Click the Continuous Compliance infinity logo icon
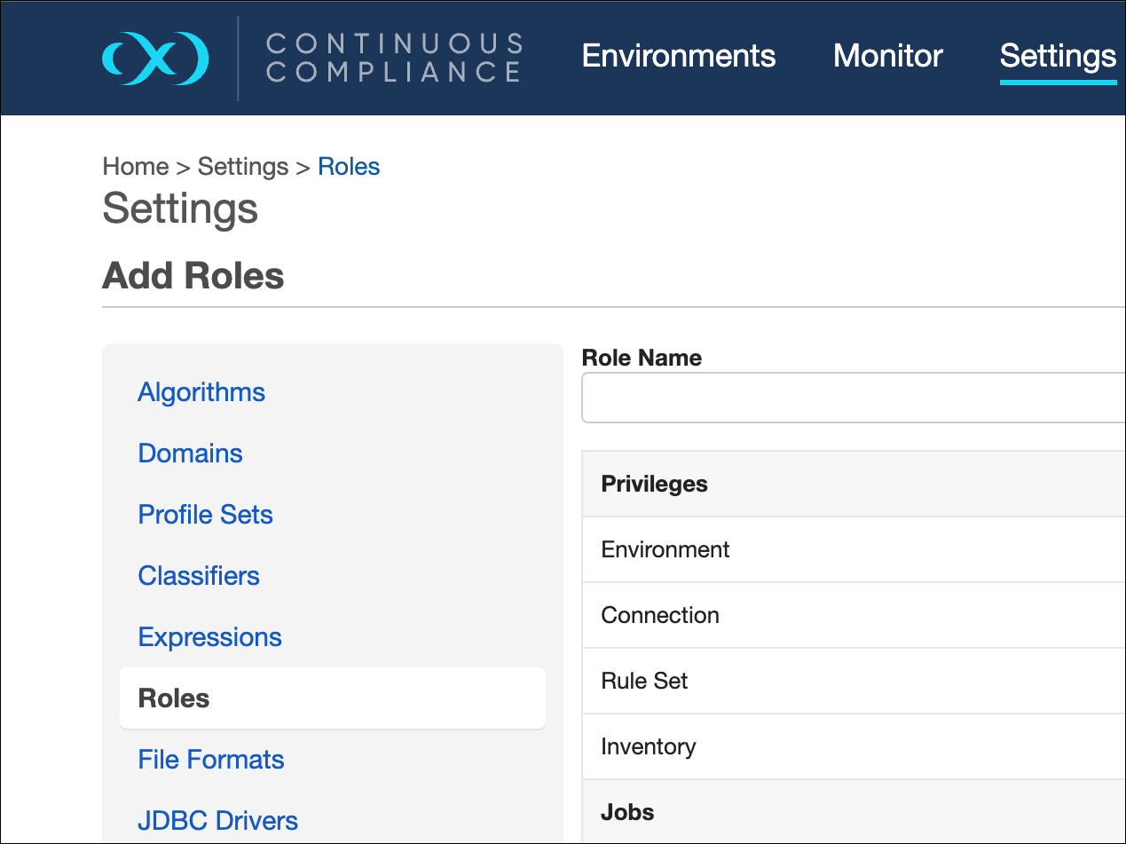The height and width of the screenshot is (844, 1126). pos(155,59)
